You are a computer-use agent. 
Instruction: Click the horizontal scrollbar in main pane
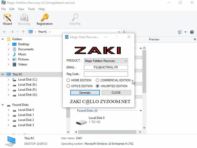107,132
